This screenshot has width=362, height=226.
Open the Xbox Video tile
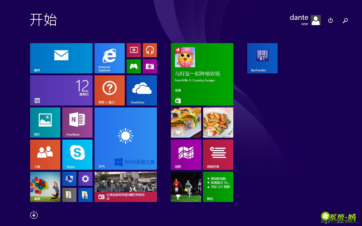pos(134,50)
